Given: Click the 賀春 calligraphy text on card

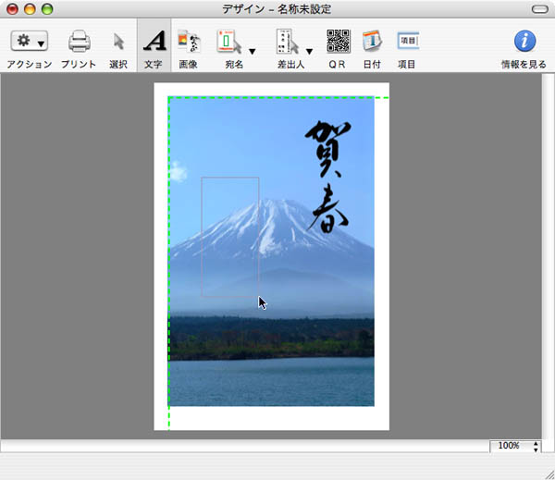Looking at the screenshot, I should coord(326,176).
